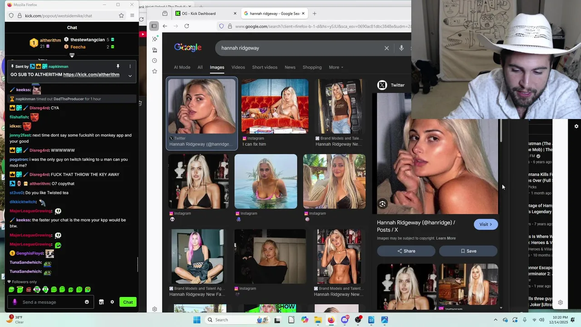Select the first Twitter Hannah Ridgeway thumbnail
Viewport: 581px width, 327px height.
point(202,106)
